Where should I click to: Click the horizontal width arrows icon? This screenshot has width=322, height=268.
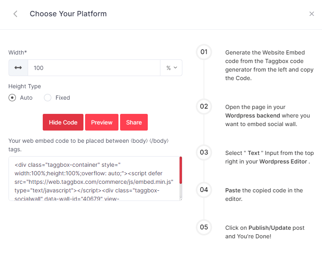pyautogui.click(x=18, y=68)
